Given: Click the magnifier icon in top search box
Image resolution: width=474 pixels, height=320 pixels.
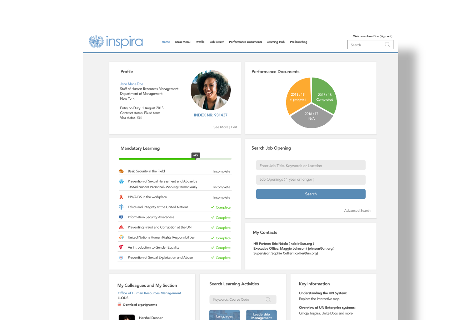Looking at the screenshot, I should tap(387, 45).
